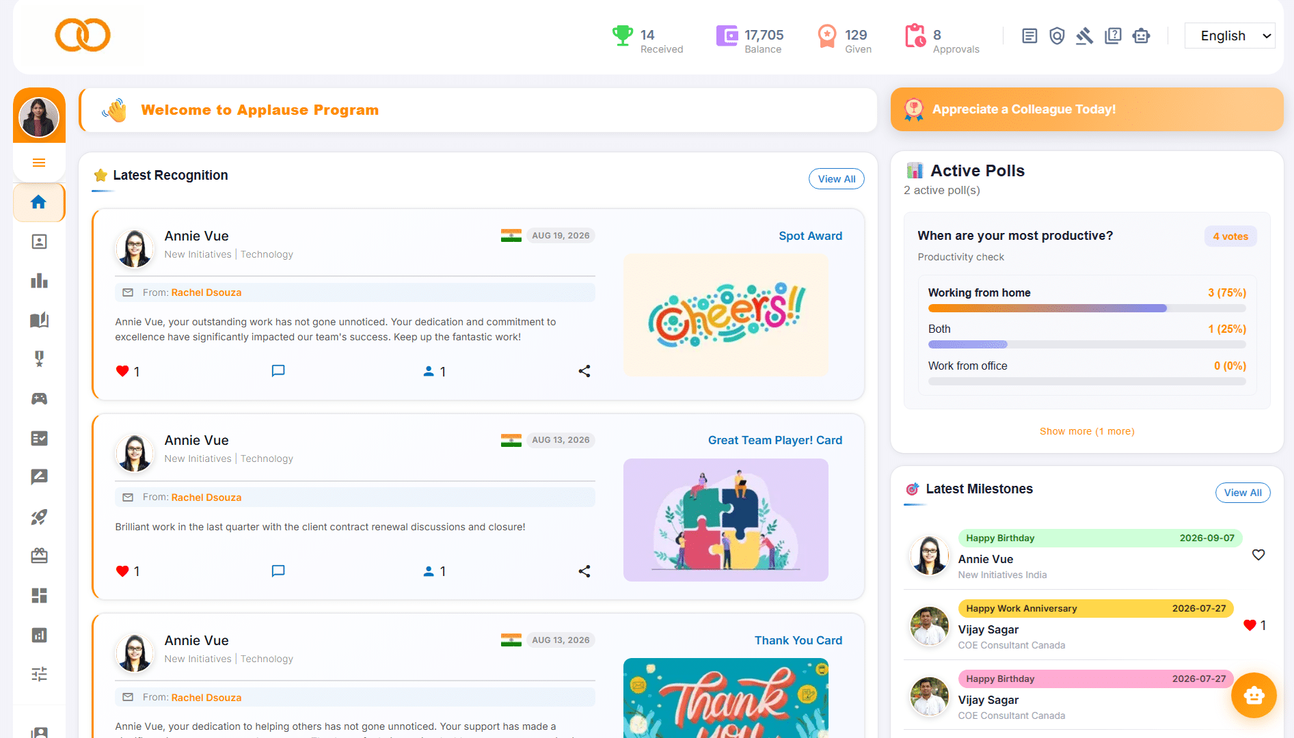Like the Spot Award recognition
Image resolution: width=1294 pixels, height=738 pixels.
pyautogui.click(x=123, y=371)
